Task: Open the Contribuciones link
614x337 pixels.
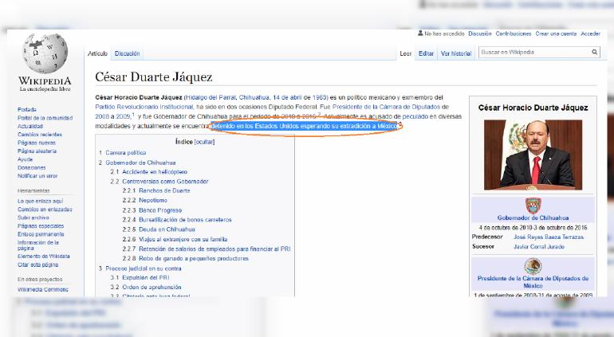Action: tap(514, 33)
